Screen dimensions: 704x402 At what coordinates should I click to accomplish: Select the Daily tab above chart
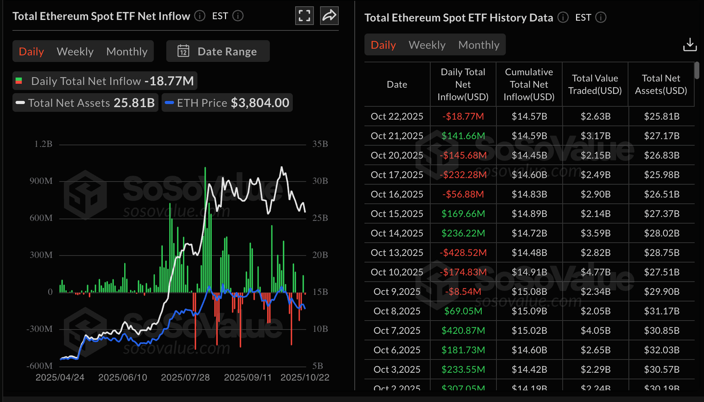pyautogui.click(x=31, y=51)
